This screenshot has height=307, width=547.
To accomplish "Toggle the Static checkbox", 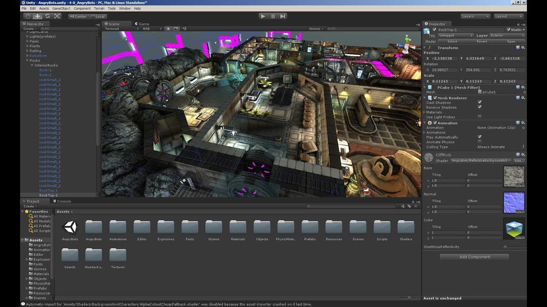I will tap(509, 30).
